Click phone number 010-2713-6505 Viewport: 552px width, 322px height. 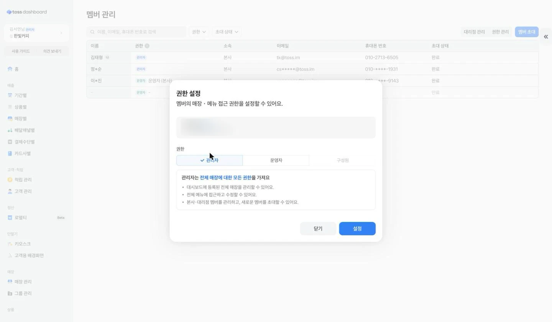coord(381,58)
